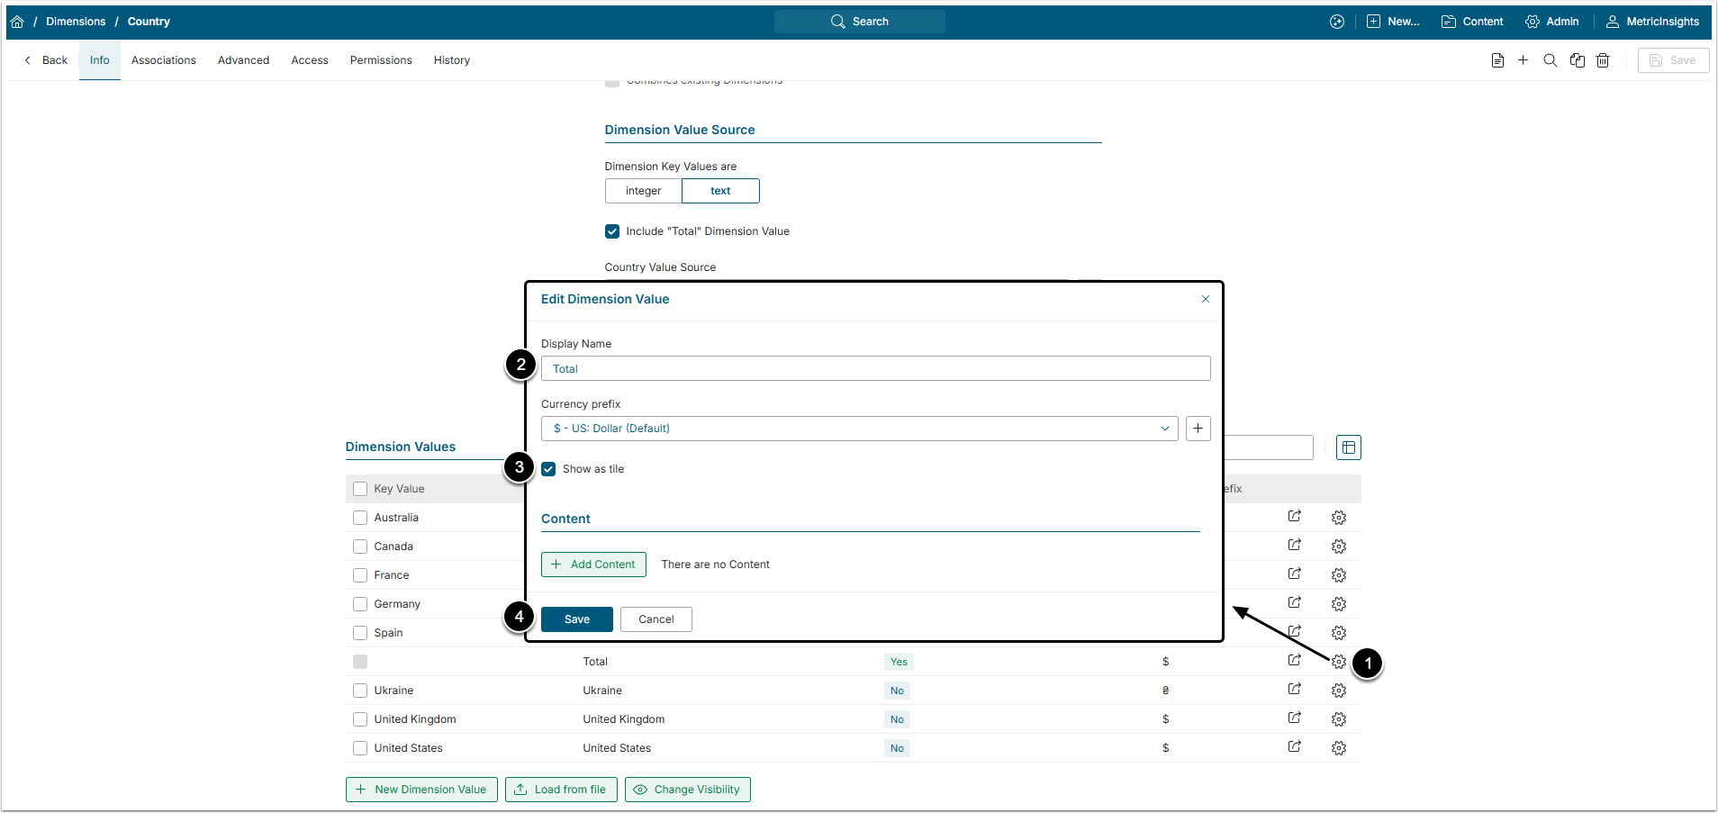
Task: Click plus button beside Currency prefix
Action: click(1198, 429)
